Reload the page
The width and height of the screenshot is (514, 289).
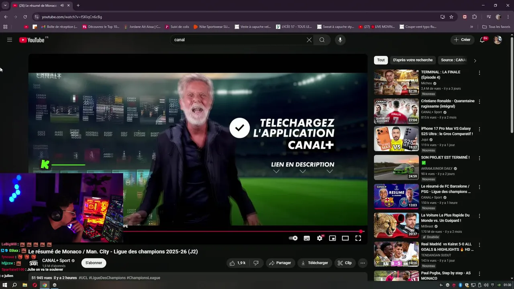[25, 17]
